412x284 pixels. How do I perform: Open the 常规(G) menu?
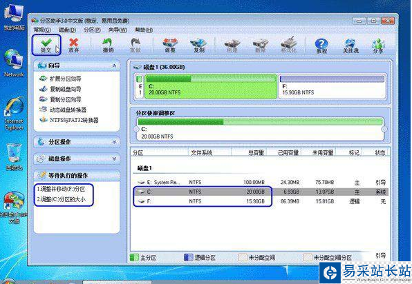tap(41, 30)
